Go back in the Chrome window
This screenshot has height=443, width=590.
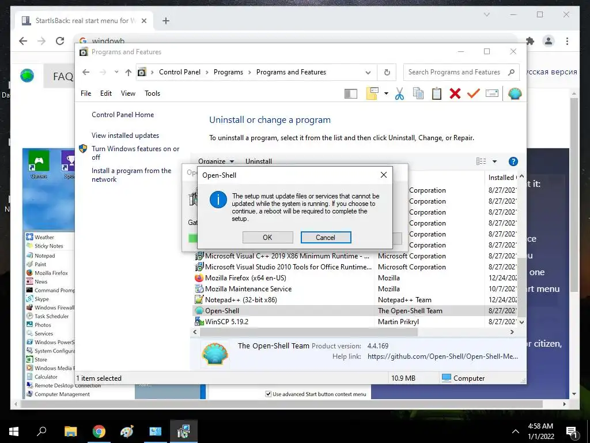(x=23, y=41)
